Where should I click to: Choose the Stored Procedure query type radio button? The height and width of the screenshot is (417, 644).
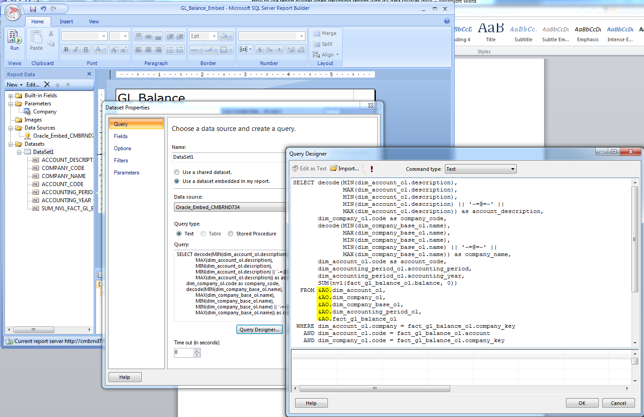[x=231, y=234]
